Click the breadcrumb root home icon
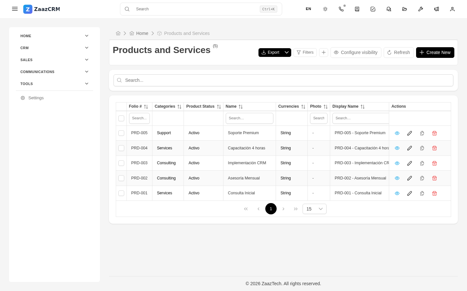Image resolution: width=467 pixels, height=291 pixels. coord(118,33)
